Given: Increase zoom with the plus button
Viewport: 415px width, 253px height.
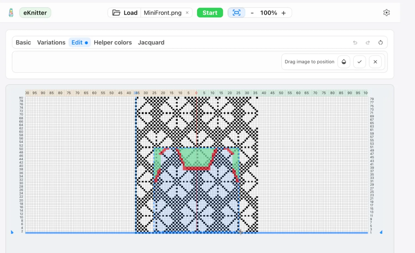Looking at the screenshot, I should click(x=284, y=13).
